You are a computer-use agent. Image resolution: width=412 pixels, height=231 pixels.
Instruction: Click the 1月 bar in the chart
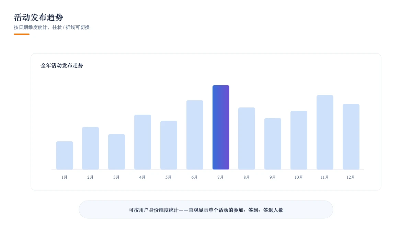(x=65, y=155)
